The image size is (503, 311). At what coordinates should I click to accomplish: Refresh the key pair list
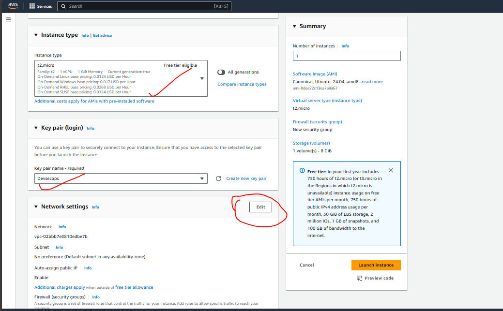(218, 178)
